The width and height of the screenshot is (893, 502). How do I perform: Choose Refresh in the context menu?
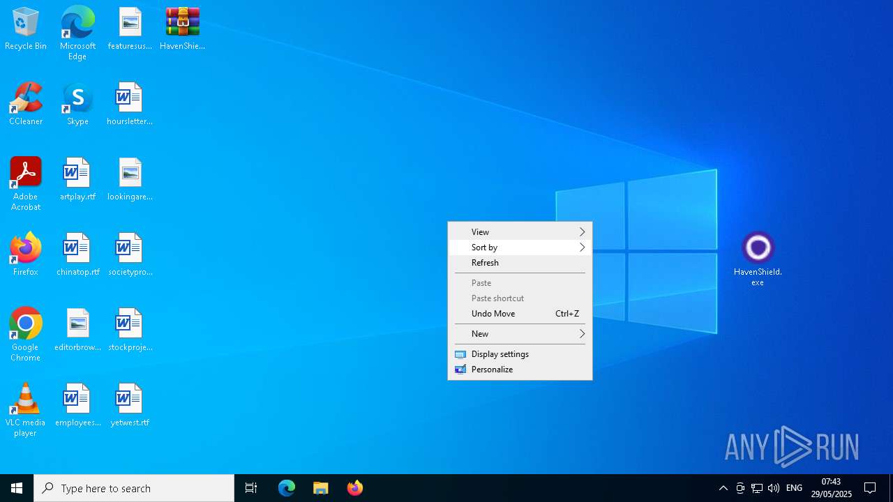click(520, 263)
